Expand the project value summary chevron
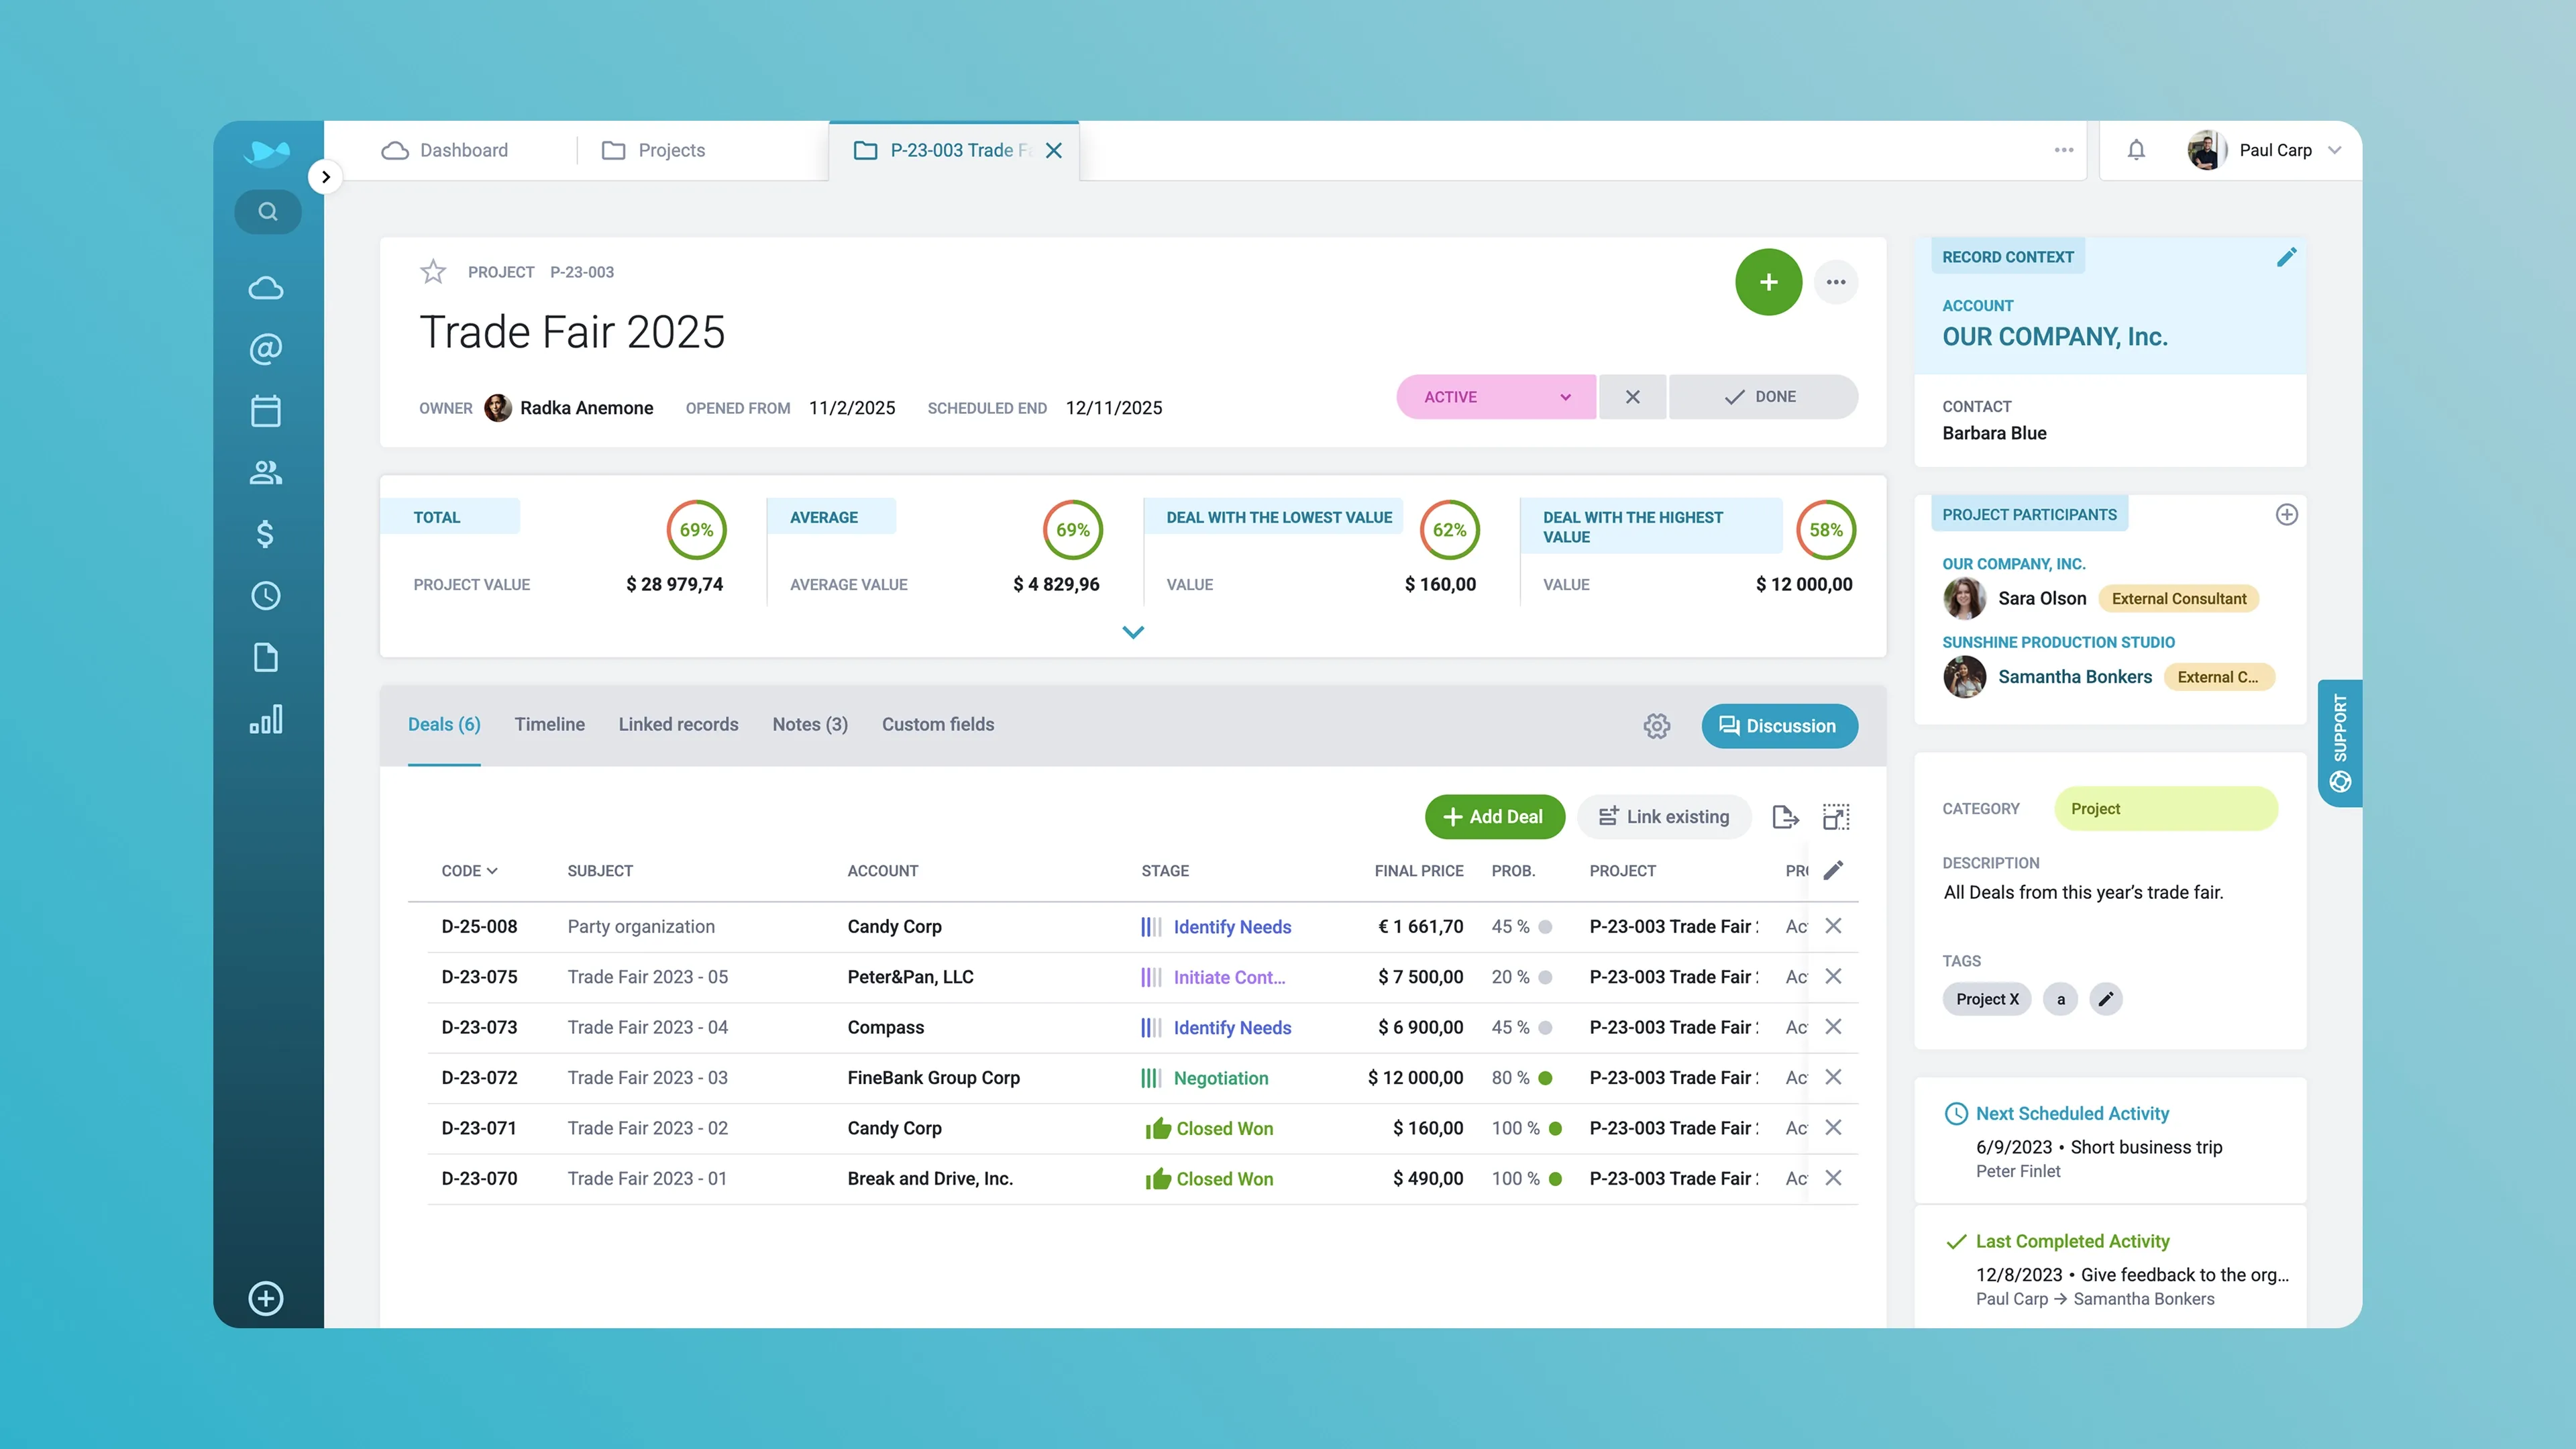2576x1449 pixels. point(1133,632)
